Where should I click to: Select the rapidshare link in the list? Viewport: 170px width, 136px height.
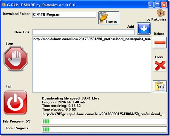(92, 39)
